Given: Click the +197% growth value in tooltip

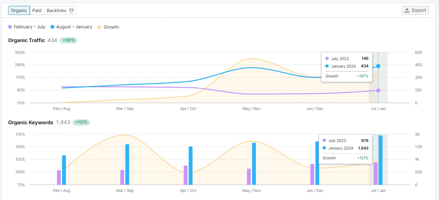Looking at the screenshot, I should pyautogui.click(x=362, y=76).
